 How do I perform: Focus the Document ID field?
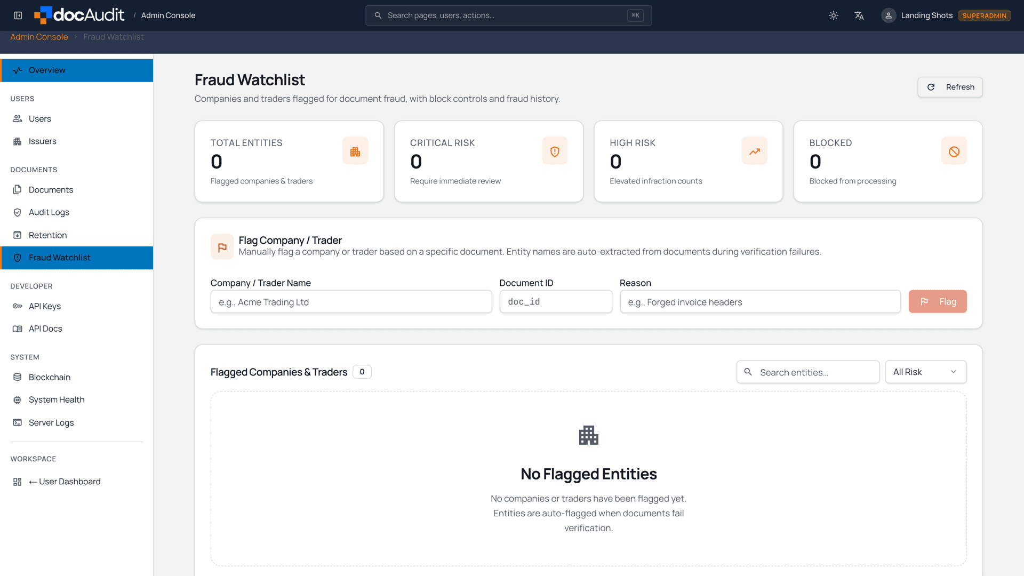(x=556, y=302)
